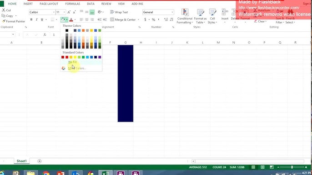Click the Italic formatting icon

coord(36,19)
